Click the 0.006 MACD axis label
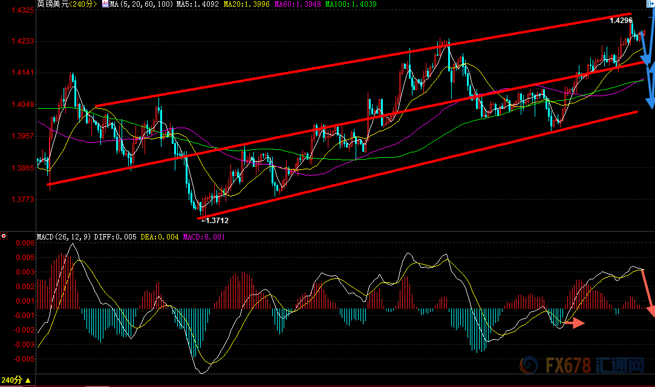 25,243
